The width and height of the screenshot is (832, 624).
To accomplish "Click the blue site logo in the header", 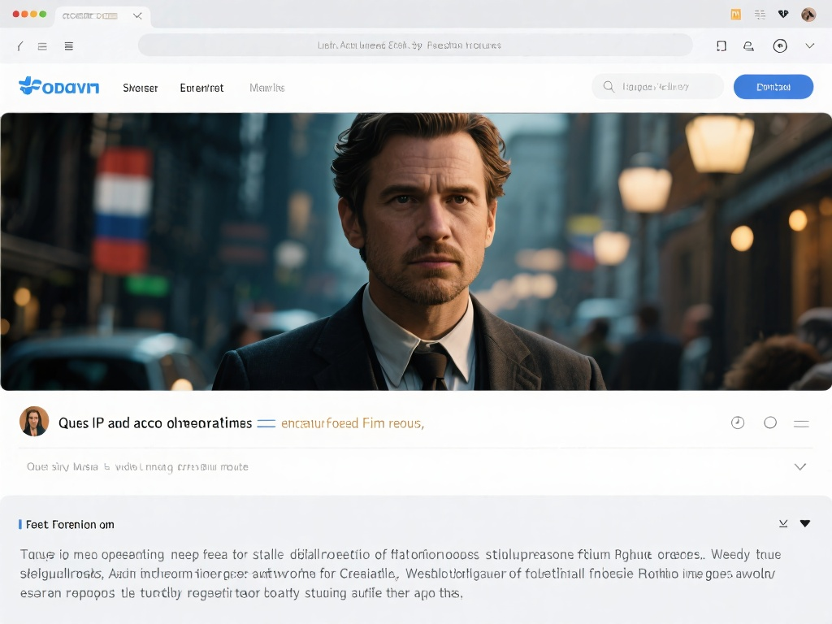I will [x=58, y=86].
